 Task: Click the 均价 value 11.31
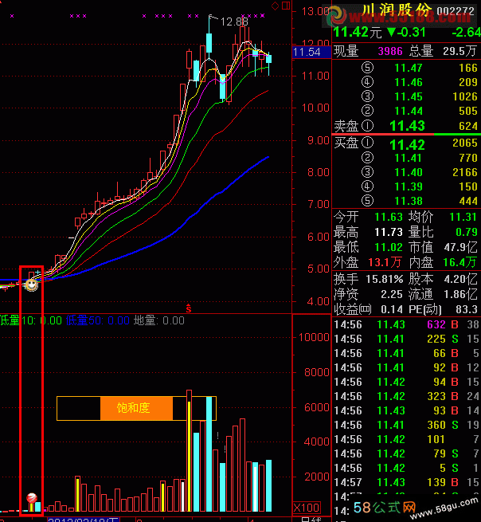pyautogui.click(x=463, y=217)
